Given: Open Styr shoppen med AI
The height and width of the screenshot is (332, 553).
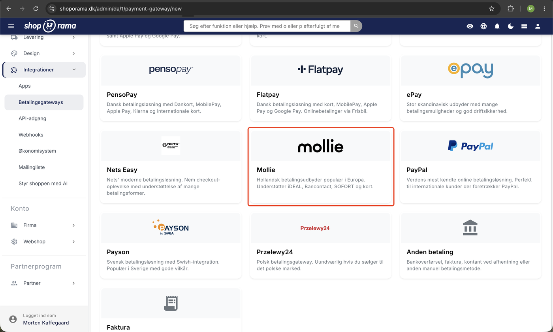Looking at the screenshot, I should pos(44,184).
